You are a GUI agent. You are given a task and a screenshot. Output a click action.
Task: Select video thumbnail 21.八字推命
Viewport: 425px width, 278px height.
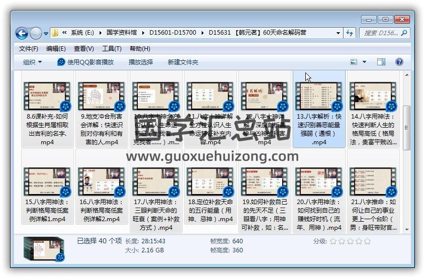(x=373, y=181)
